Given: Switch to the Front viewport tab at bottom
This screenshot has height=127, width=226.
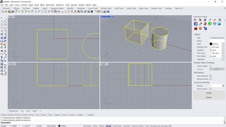Looking at the screenshot, I should point(28,111).
